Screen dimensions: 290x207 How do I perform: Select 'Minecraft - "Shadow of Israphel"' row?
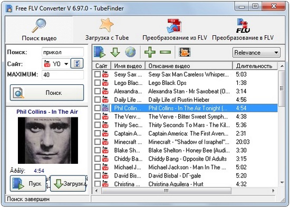pos(185,142)
